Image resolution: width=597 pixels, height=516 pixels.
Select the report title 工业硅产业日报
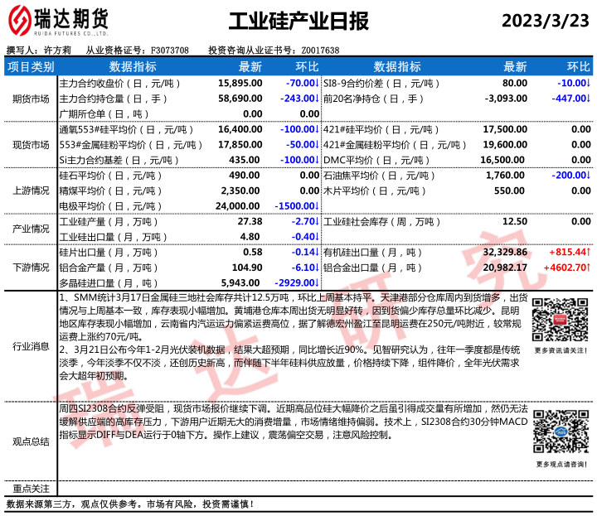pos(298,22)
